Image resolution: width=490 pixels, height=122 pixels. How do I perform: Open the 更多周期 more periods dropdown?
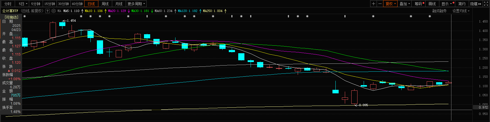point(136,4)
